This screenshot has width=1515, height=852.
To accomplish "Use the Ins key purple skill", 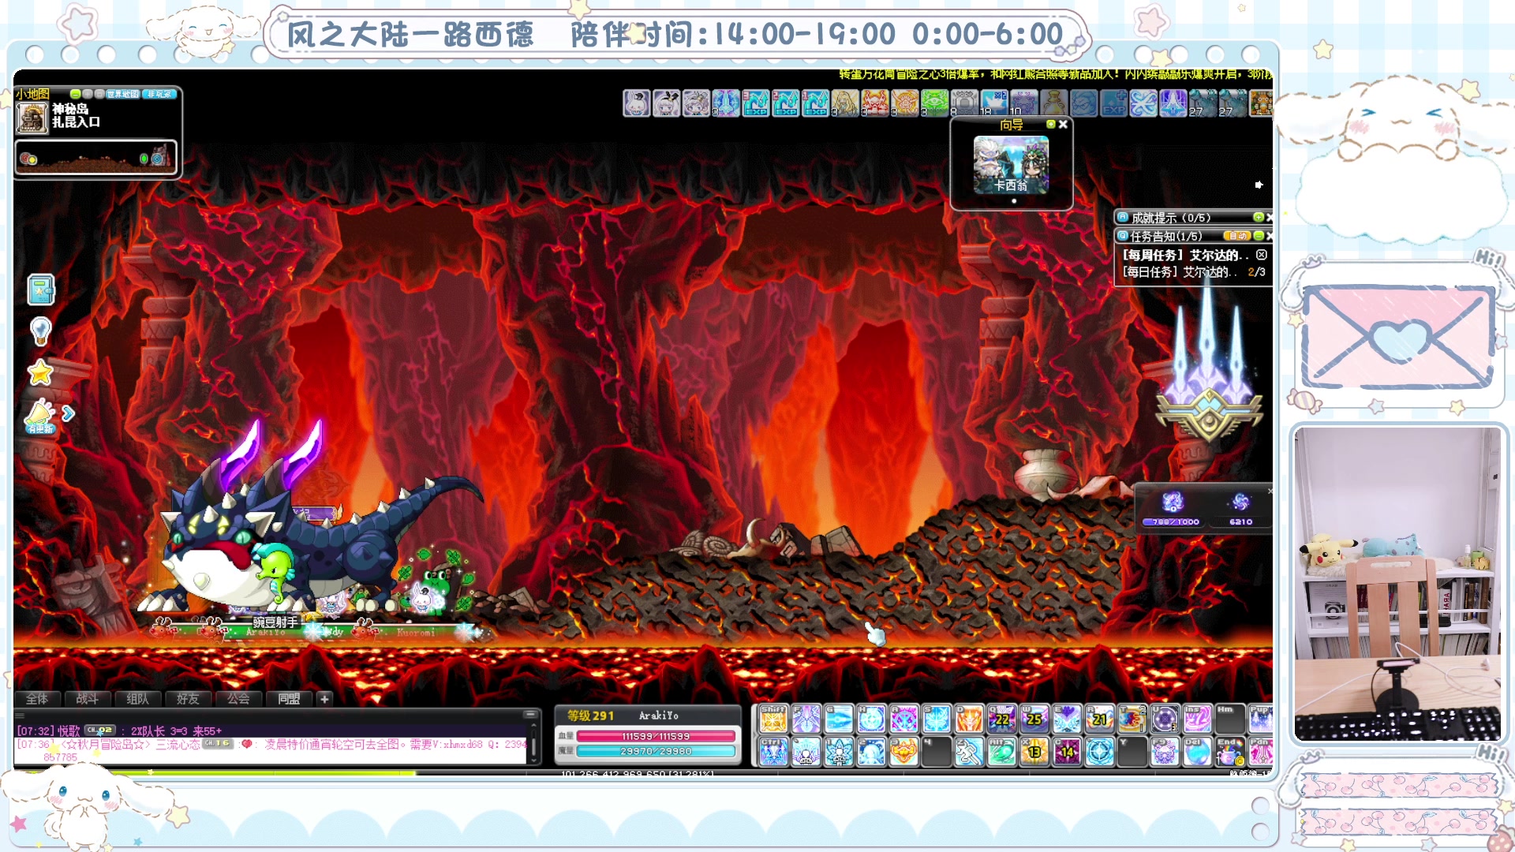I will [1197, 719].
